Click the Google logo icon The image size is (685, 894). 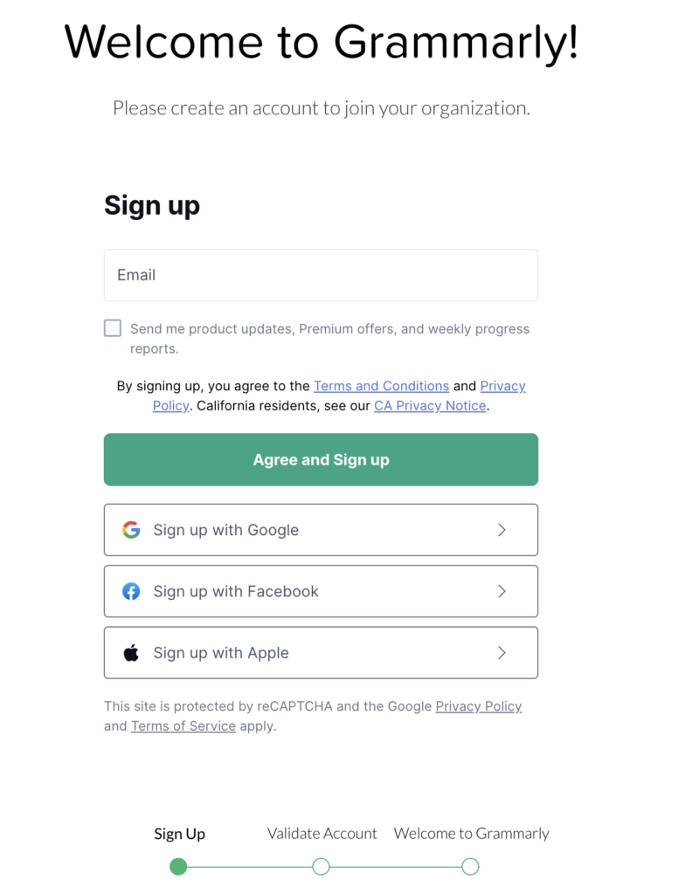131,530
